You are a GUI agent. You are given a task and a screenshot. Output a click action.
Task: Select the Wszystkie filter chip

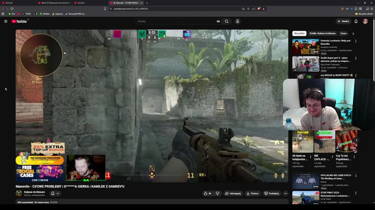pos(299,34)
